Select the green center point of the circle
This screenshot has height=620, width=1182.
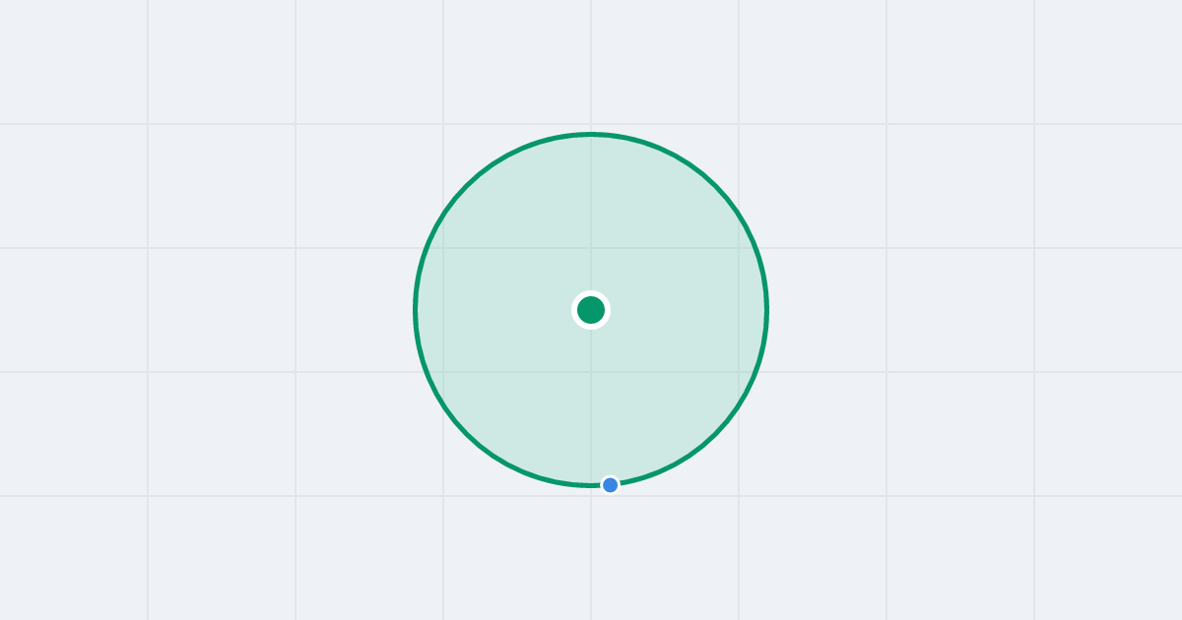click(x=591, y=310)
